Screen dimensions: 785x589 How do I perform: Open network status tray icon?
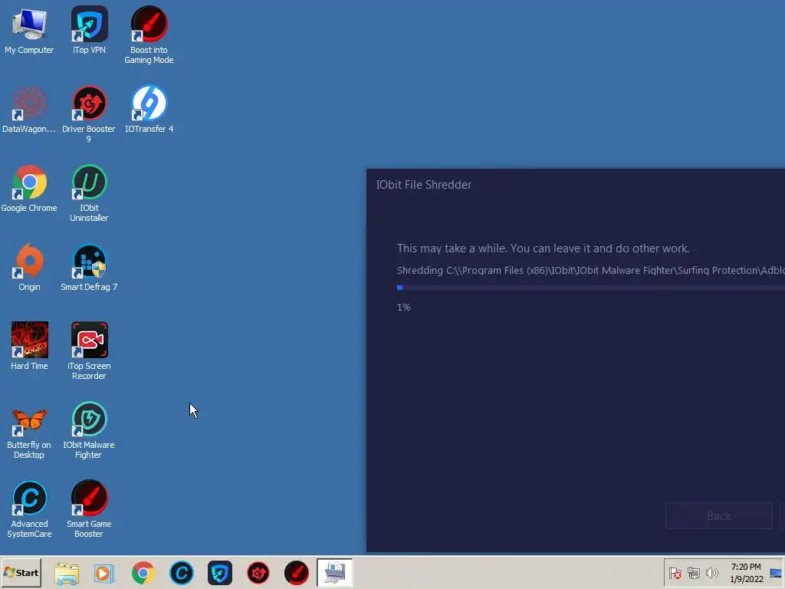(x=693, y=573)
